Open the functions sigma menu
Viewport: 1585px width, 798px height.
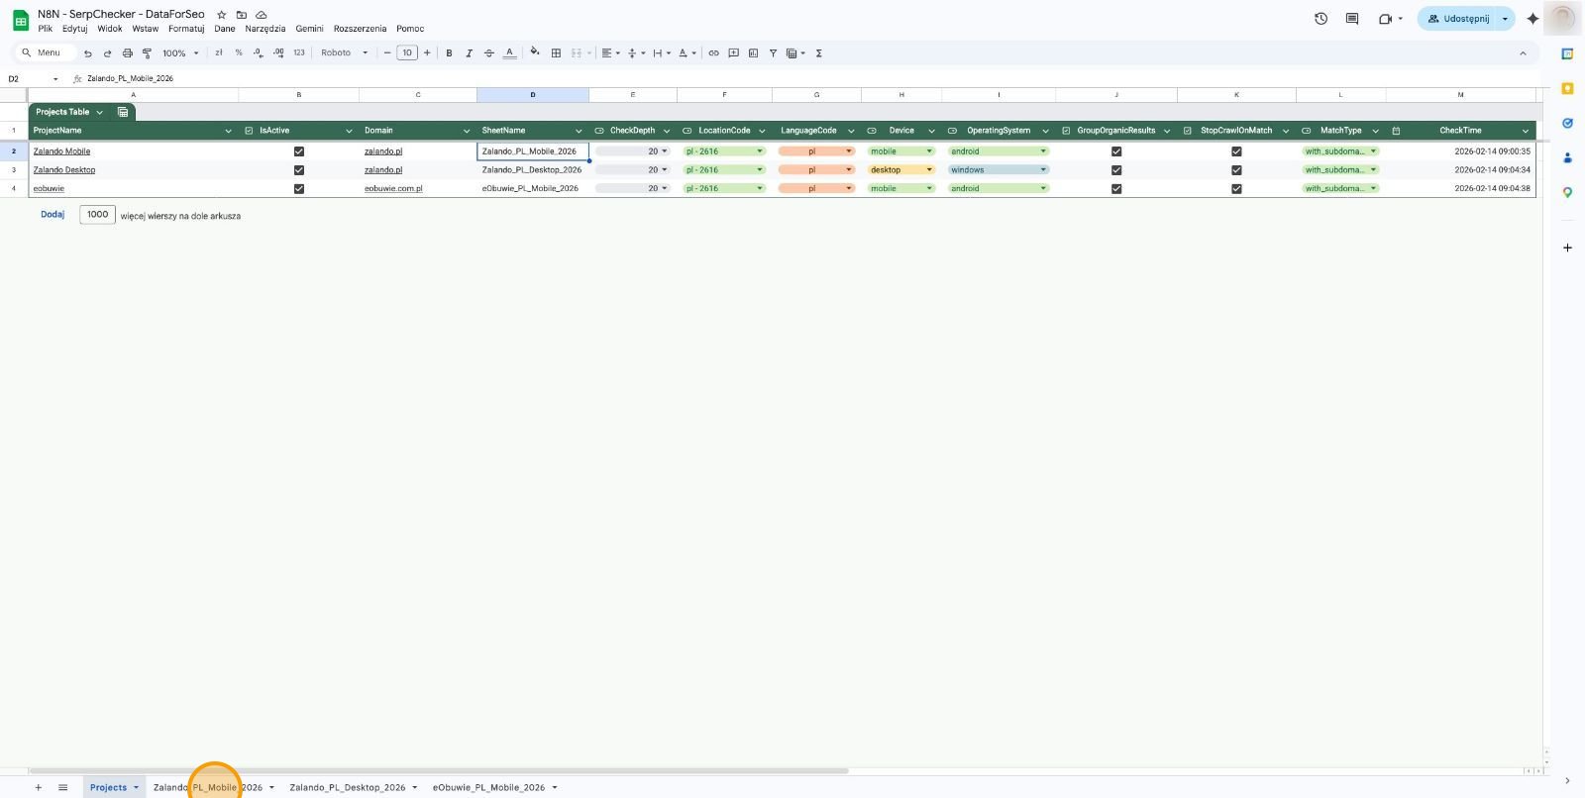click(x=819, y=53)
